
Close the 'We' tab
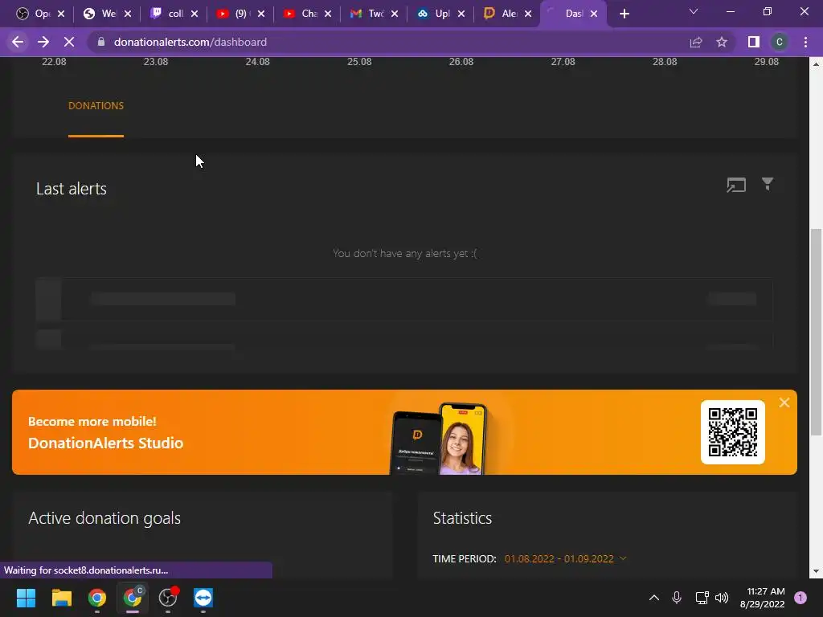[128, 14]
